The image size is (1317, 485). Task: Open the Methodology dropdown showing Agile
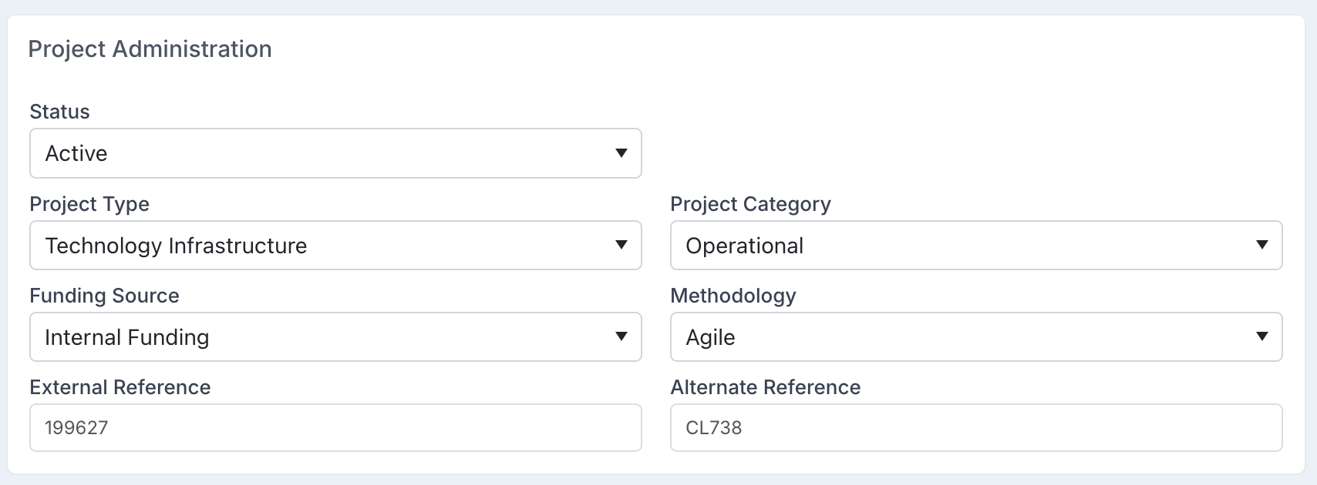coord(976,336)
